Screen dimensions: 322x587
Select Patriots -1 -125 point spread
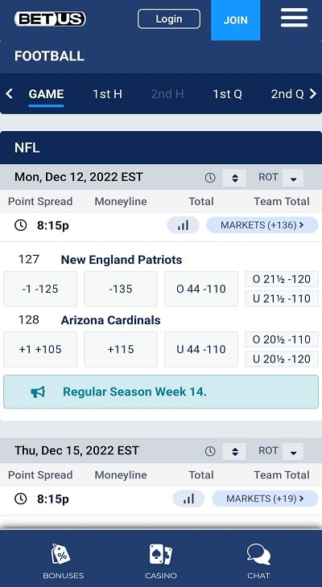click(40, 289)
